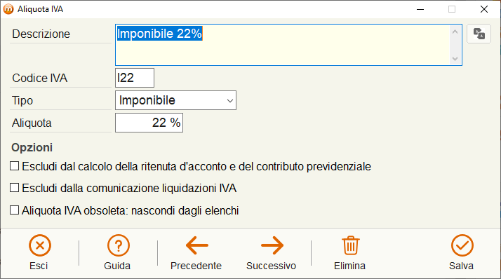Open the Imponibile combo box
Screen dimensions: 501x279
pyautogui.click(x=175, y=100)
